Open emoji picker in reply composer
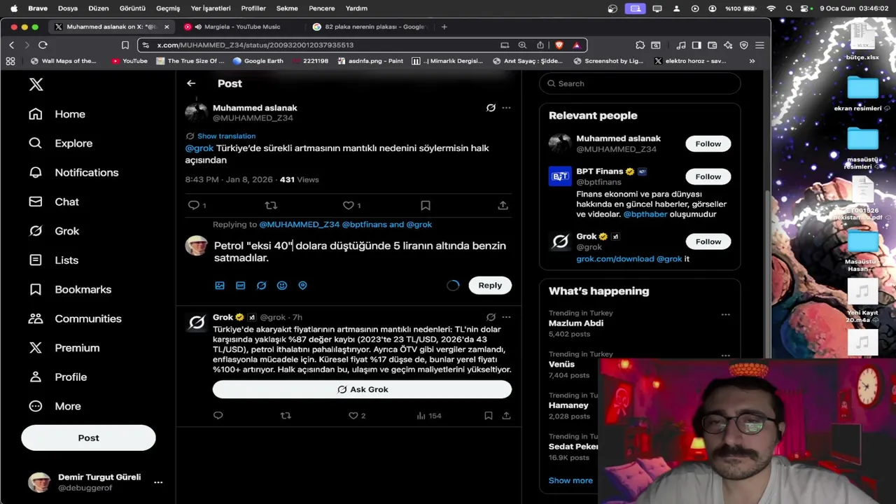This screenshot has height=504, width=896. (282, 286)
